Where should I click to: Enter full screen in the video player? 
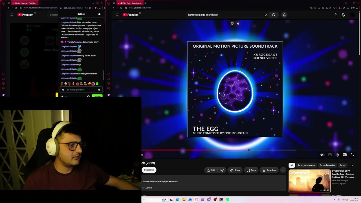[352, 155]
